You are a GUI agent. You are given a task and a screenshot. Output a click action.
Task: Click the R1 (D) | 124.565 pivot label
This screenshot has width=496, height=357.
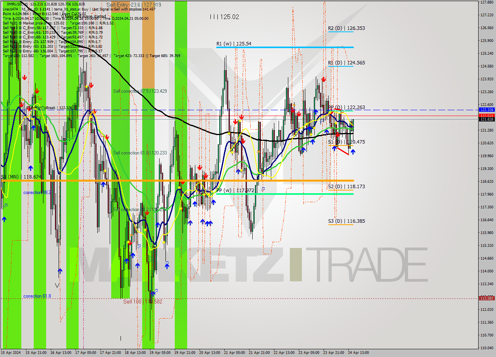point(346,63)
